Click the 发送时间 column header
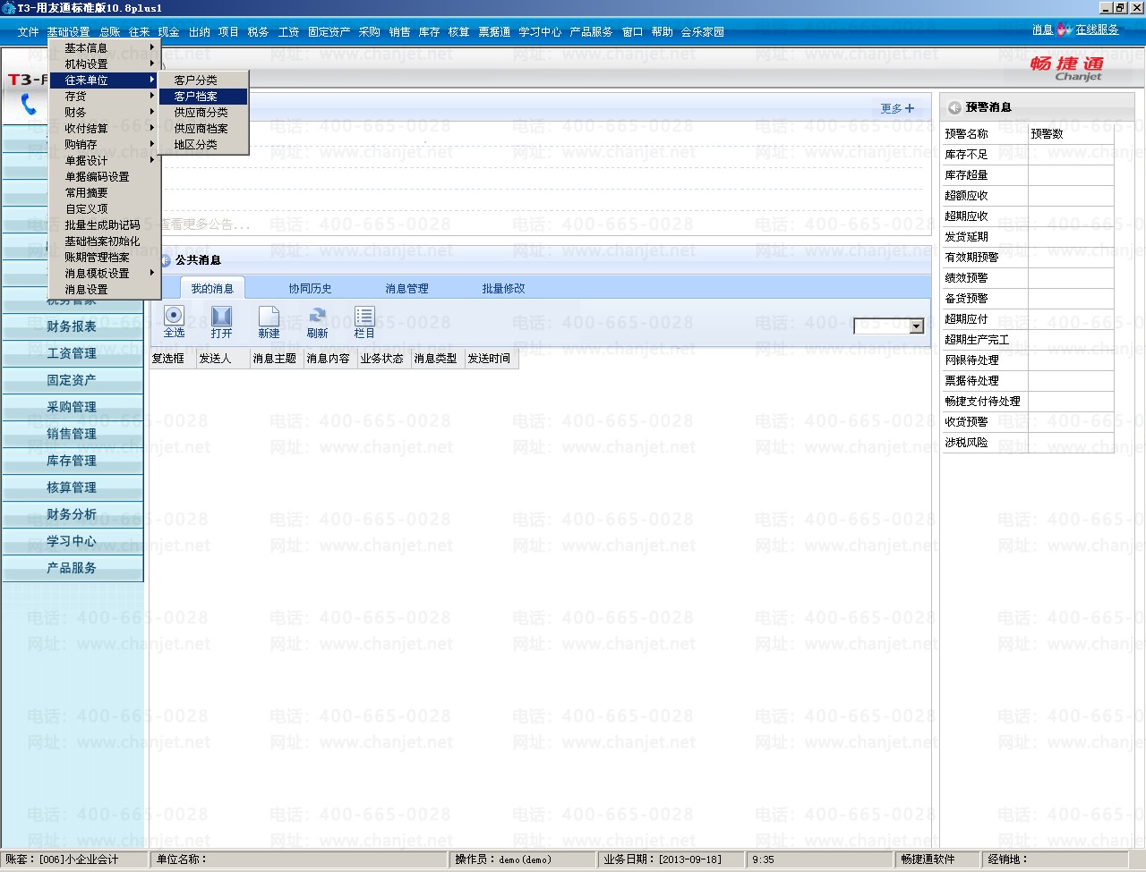Image resolution: width=1146 pixels, height=872 pixels. pyautogui.click(x=492, y=359)
